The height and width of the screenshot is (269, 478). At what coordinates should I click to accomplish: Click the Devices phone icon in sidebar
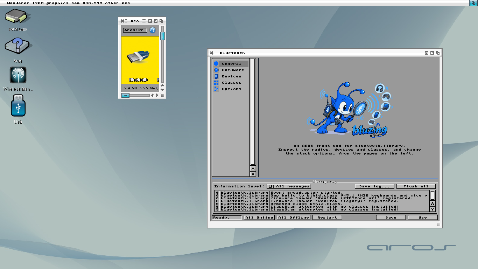pyautogui.click(x=216, y=76)
